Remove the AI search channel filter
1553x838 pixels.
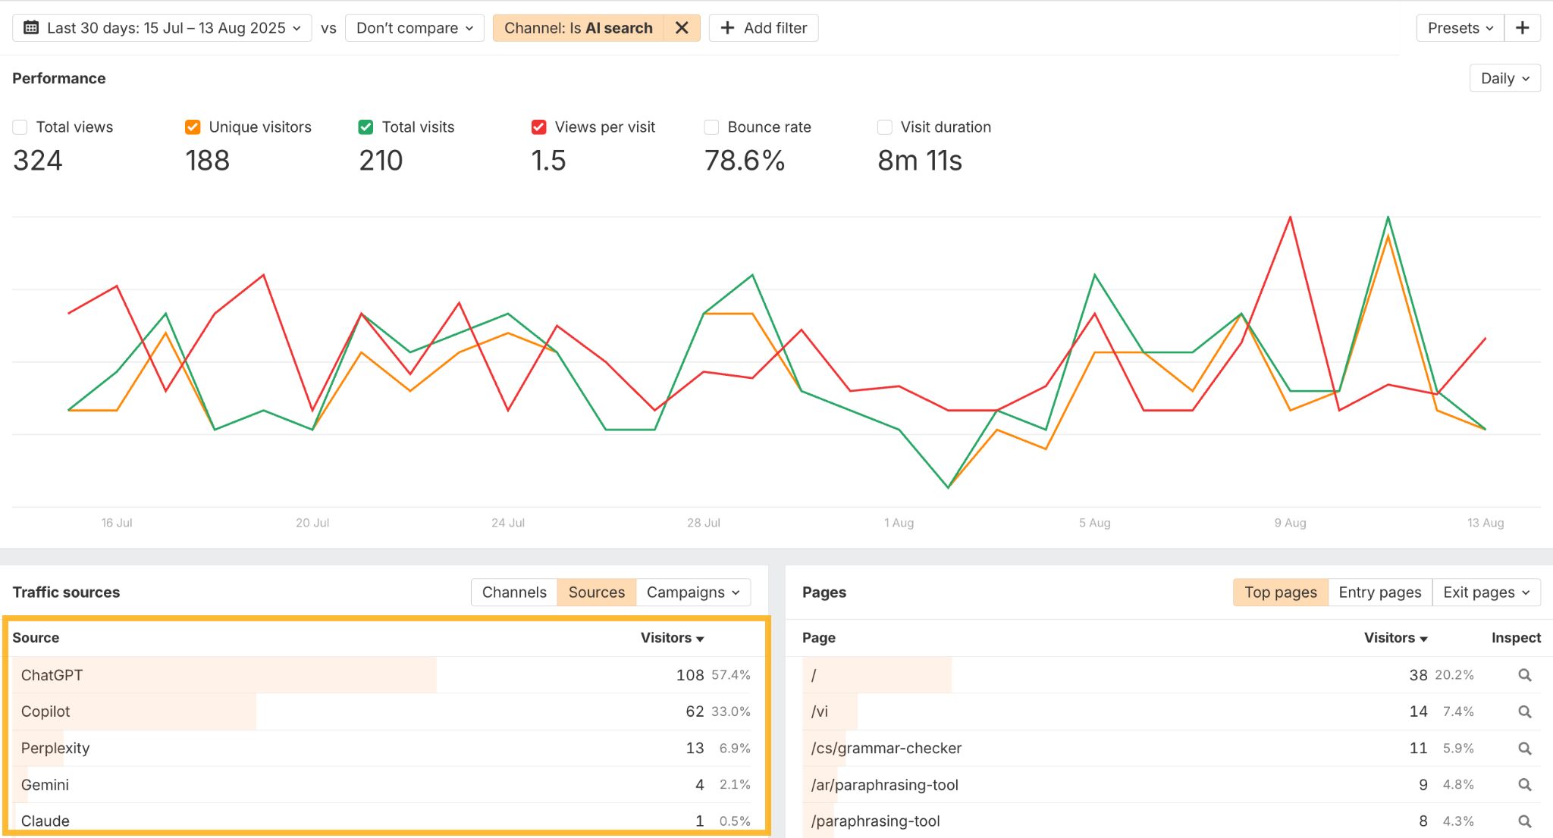click(x=682, y=27)
